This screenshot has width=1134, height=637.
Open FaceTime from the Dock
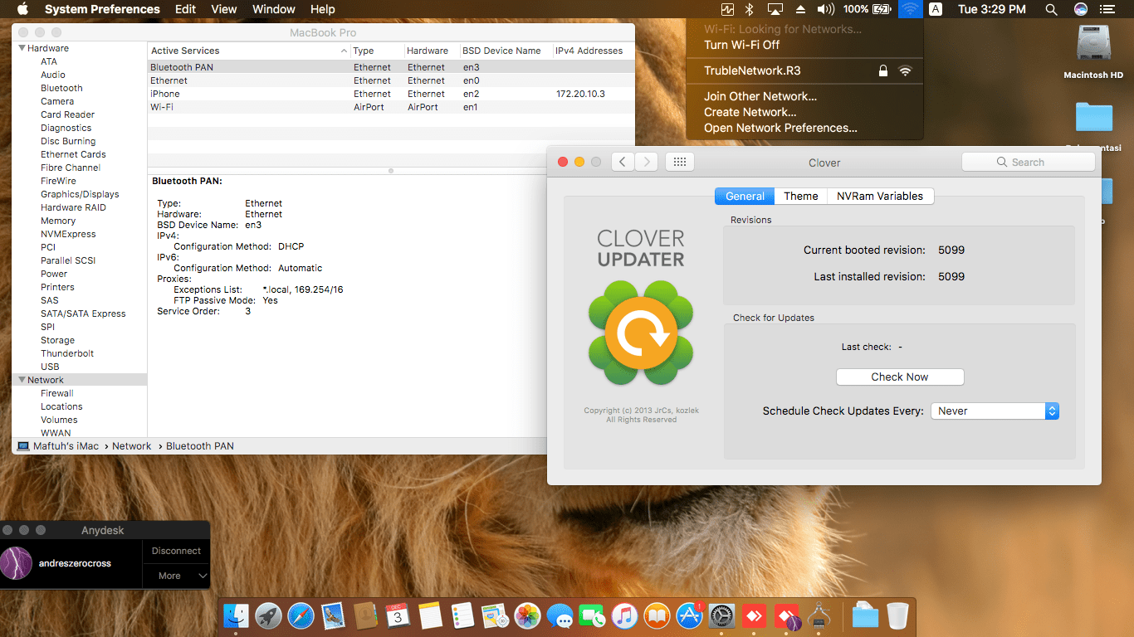click(x=592, y=616)
